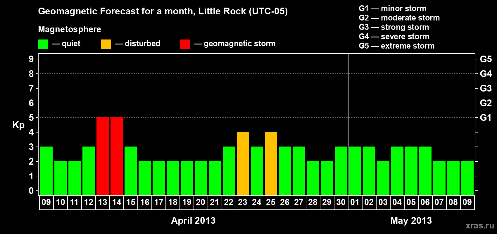497x234 pixels.
Task: Click the date cell 13 in April
Action: (103, 202)
